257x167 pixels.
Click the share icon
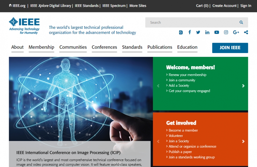[246, 32]
